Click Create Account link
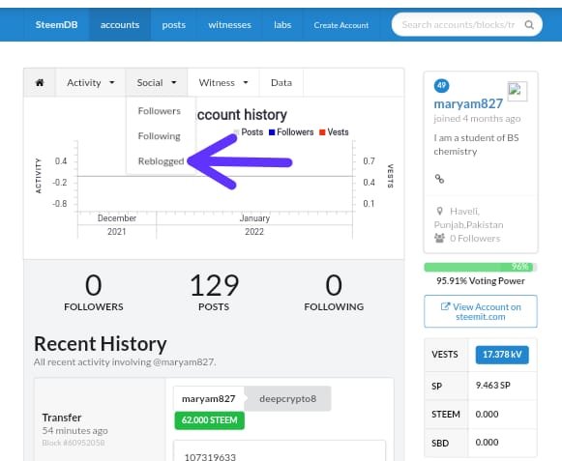Viewport: 562px width, 461px height. point(340,25)
